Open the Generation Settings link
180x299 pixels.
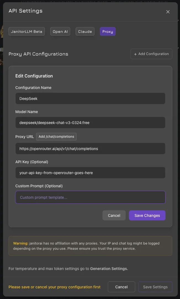109,269
